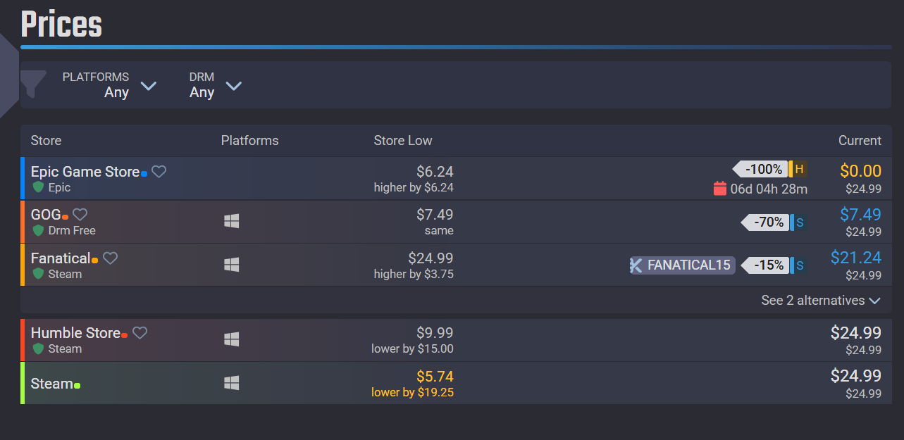Favorite the GOG store heart

click(x=80, y=215)
